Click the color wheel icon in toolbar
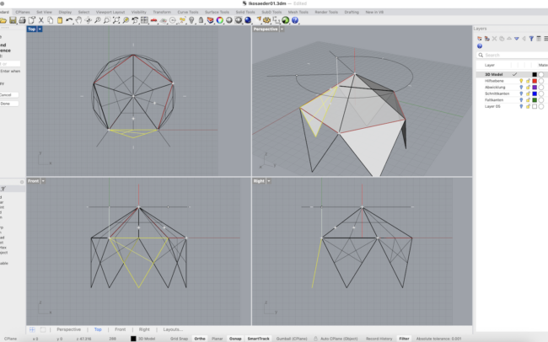The width and height of the screenshot is (548, 342). point(220,20)
